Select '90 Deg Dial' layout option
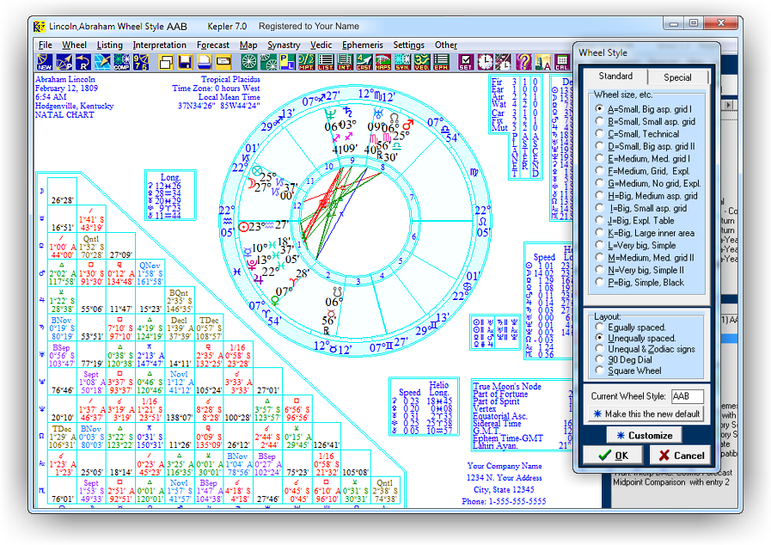The width and height of the screenshot is (771, 545). (623, 359)
